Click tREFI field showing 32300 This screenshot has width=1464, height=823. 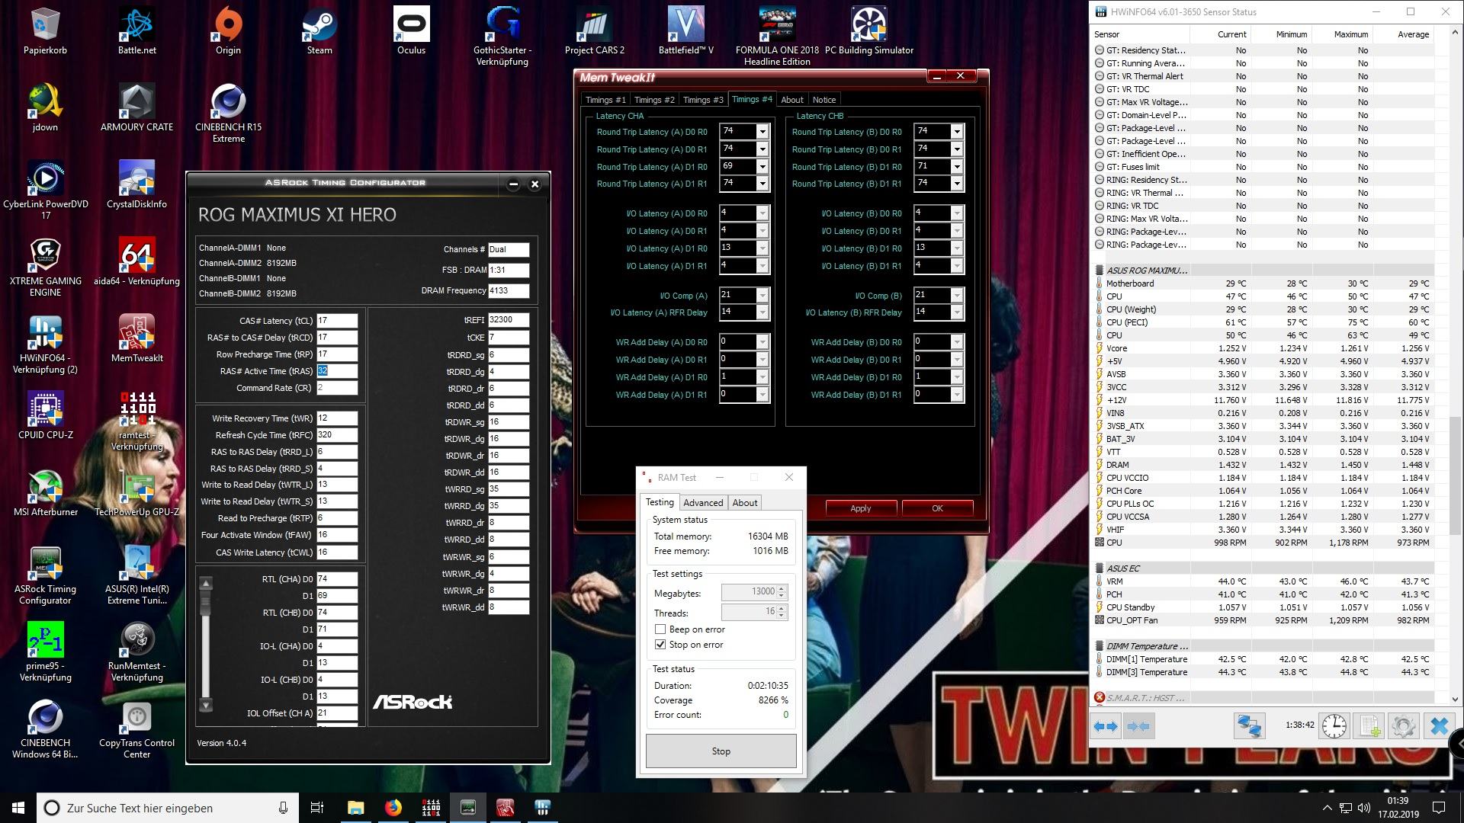pyautogui.click(x=509, y=320)
